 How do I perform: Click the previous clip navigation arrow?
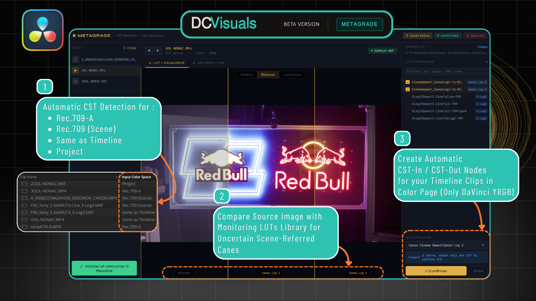tap(149, 51)
